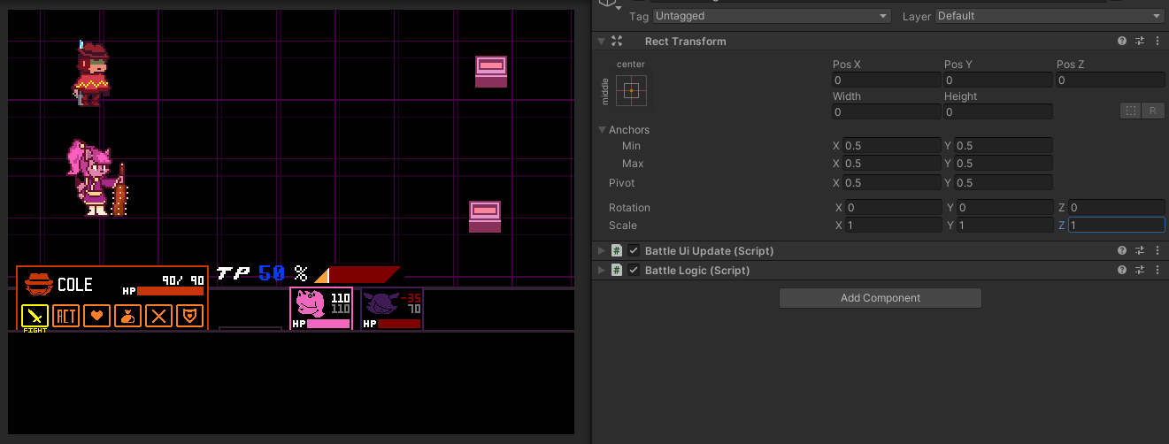Image resolution: width=1169 pixels, height=444 pixels.
Task: Select the heart command icon in Cole's panel
Action: tap(96, 316)
